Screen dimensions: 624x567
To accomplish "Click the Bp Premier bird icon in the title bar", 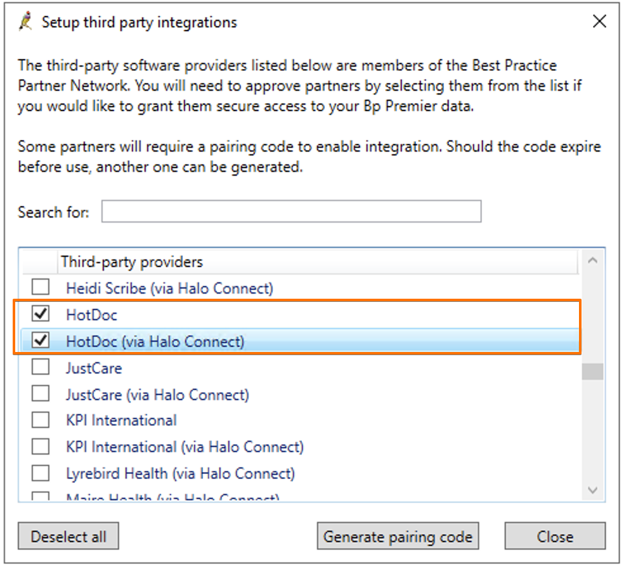I will point(24,21).
